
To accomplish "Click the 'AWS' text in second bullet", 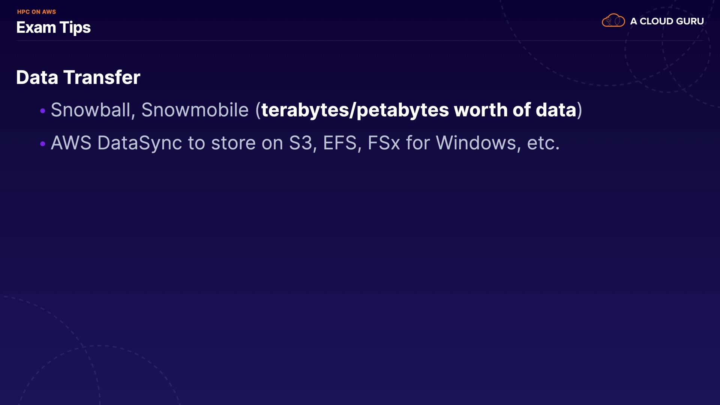I will [71, 143].
